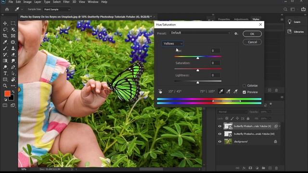This screenshot has width=308, height=173.
Task: Hide the top butterfly layer (4)
Action: [x=220, y=126]
